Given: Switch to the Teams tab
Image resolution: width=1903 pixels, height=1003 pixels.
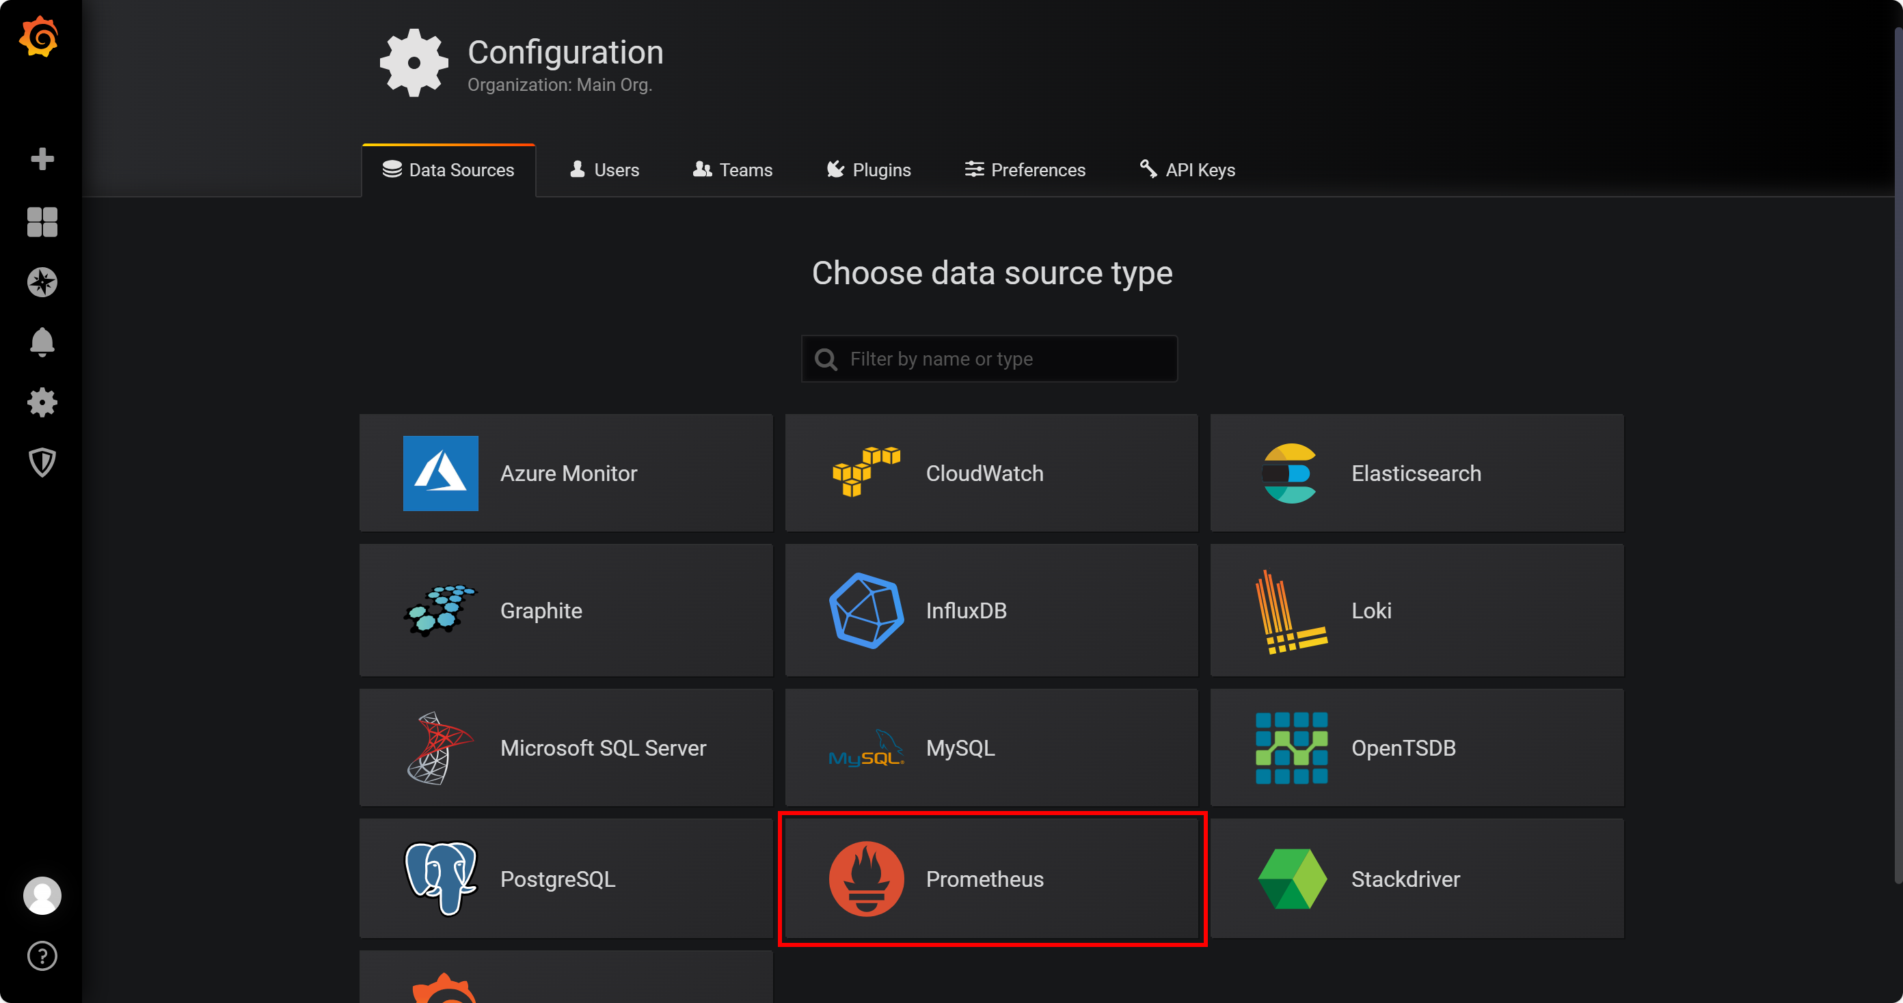Looking at the screenshot, I should (733, 170).
